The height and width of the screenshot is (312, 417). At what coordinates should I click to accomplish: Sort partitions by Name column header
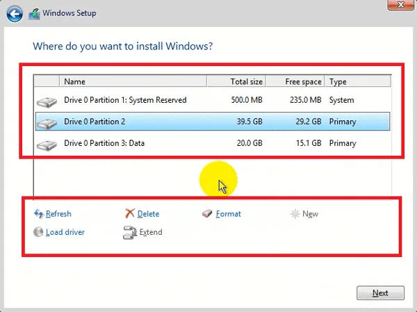132,81
